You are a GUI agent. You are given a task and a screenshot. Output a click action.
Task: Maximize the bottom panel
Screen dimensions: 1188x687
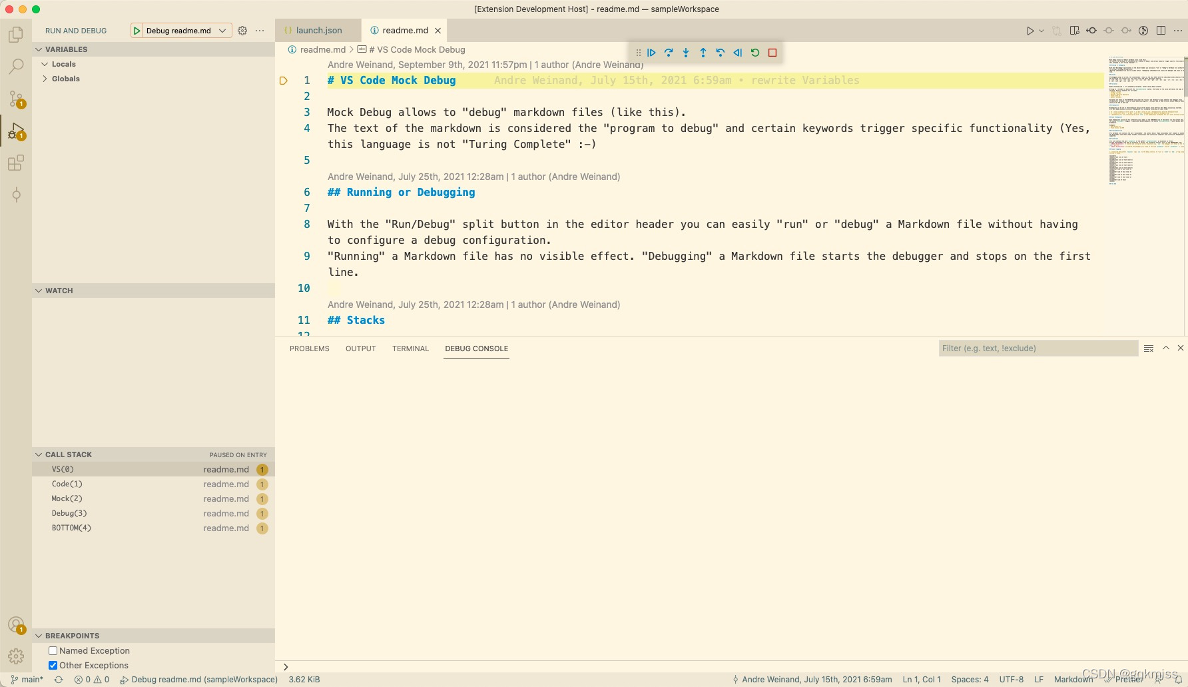pos(1166,348)
